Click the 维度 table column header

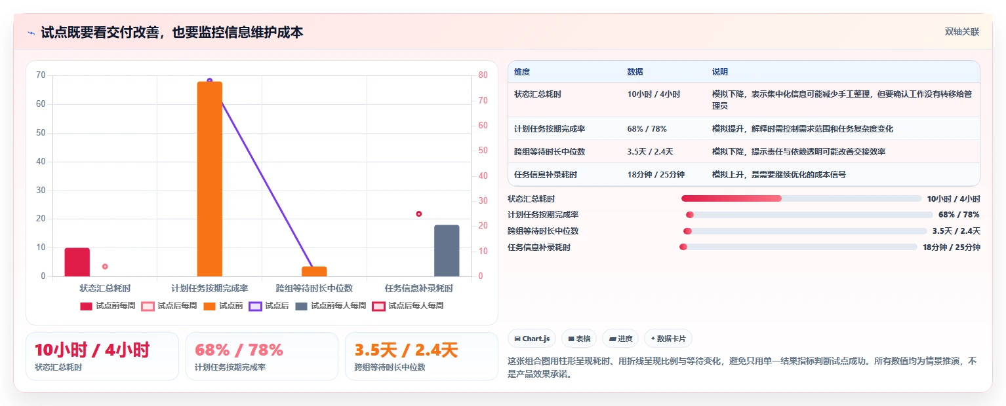[522, 72]
